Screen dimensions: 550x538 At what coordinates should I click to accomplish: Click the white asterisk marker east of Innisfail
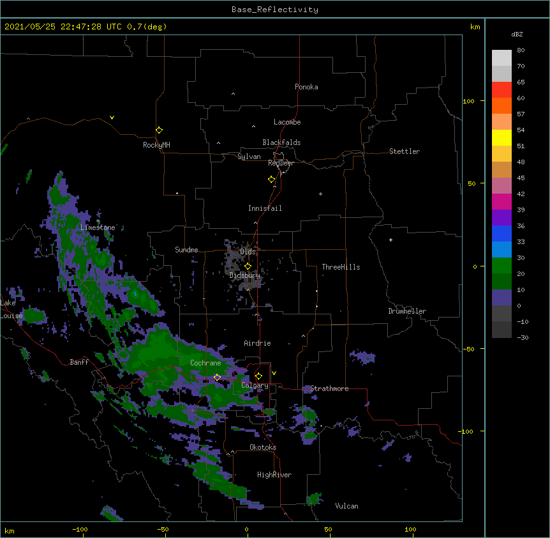(x=320, y=194)
